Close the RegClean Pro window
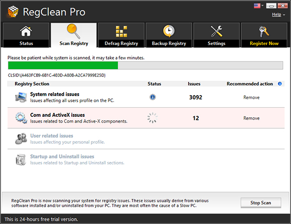The image size is (291, 224). click(x=282, y=6)
